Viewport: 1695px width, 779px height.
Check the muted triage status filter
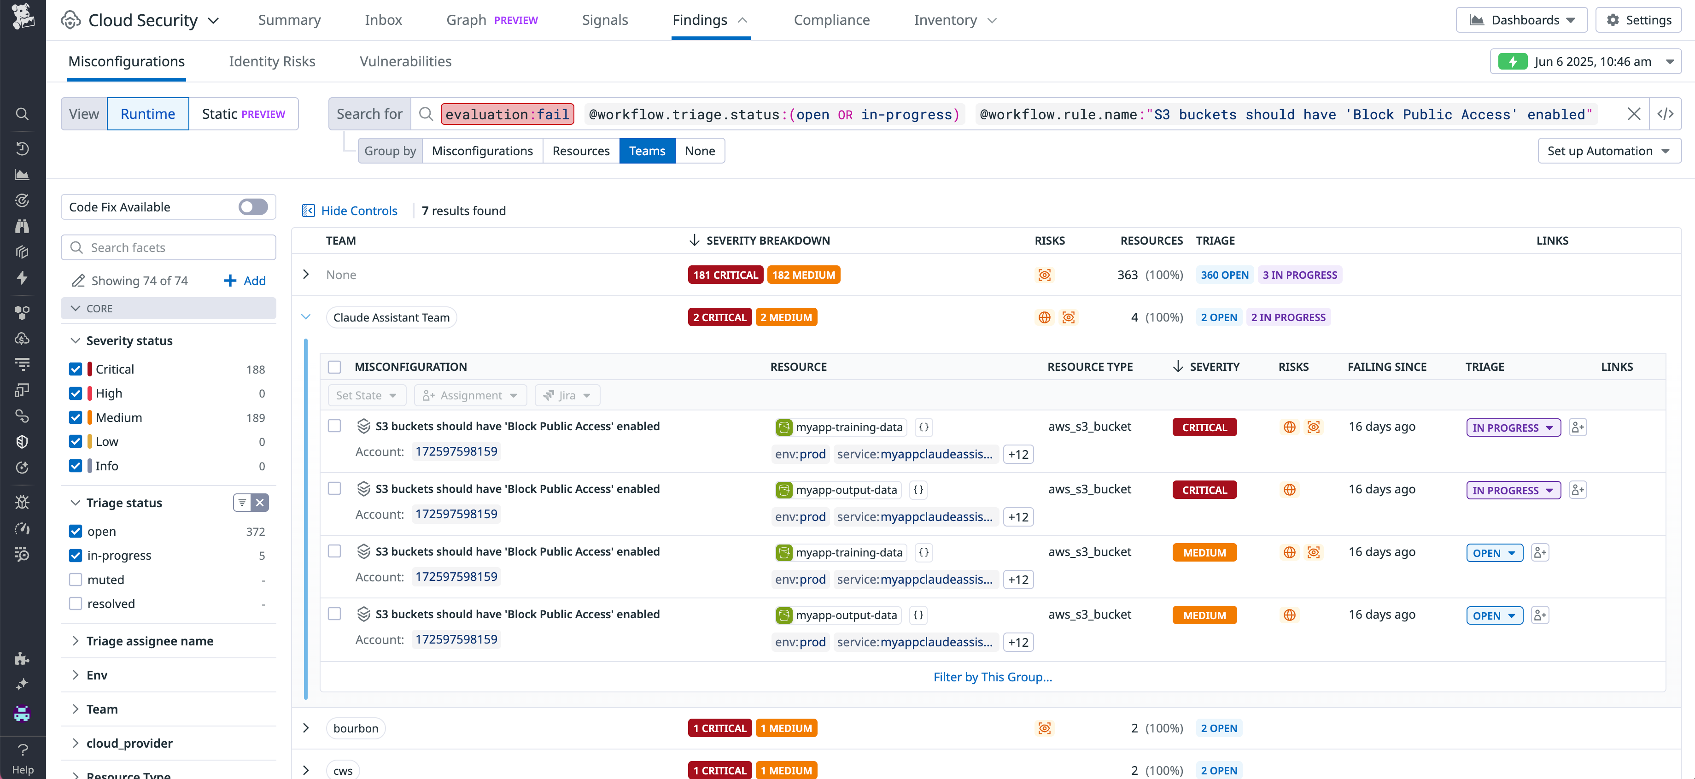tap(75, 579)
